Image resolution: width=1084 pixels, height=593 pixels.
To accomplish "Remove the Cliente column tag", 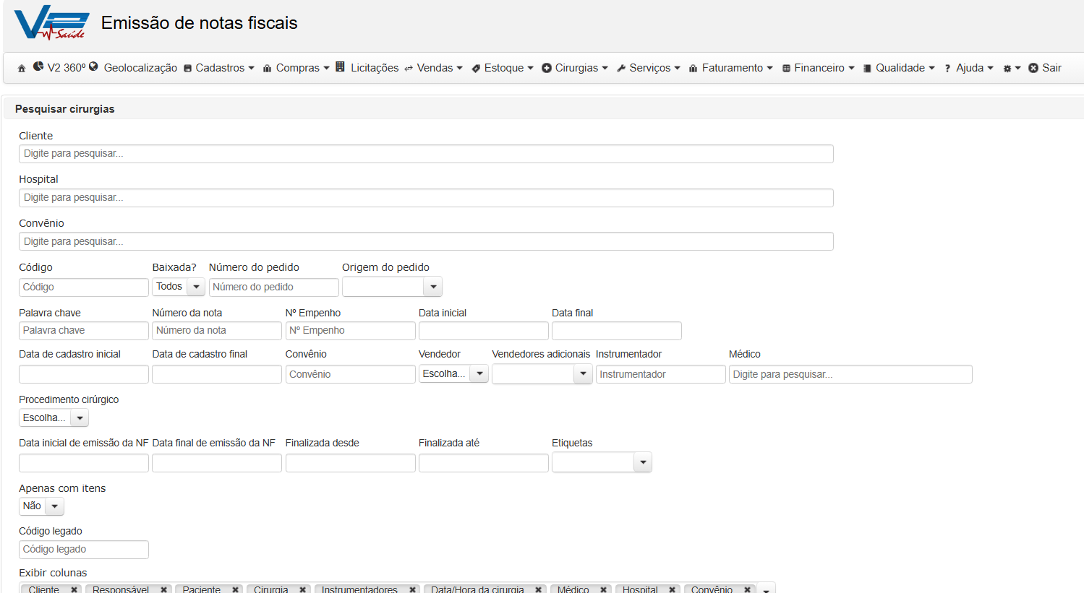I will 74,589.
